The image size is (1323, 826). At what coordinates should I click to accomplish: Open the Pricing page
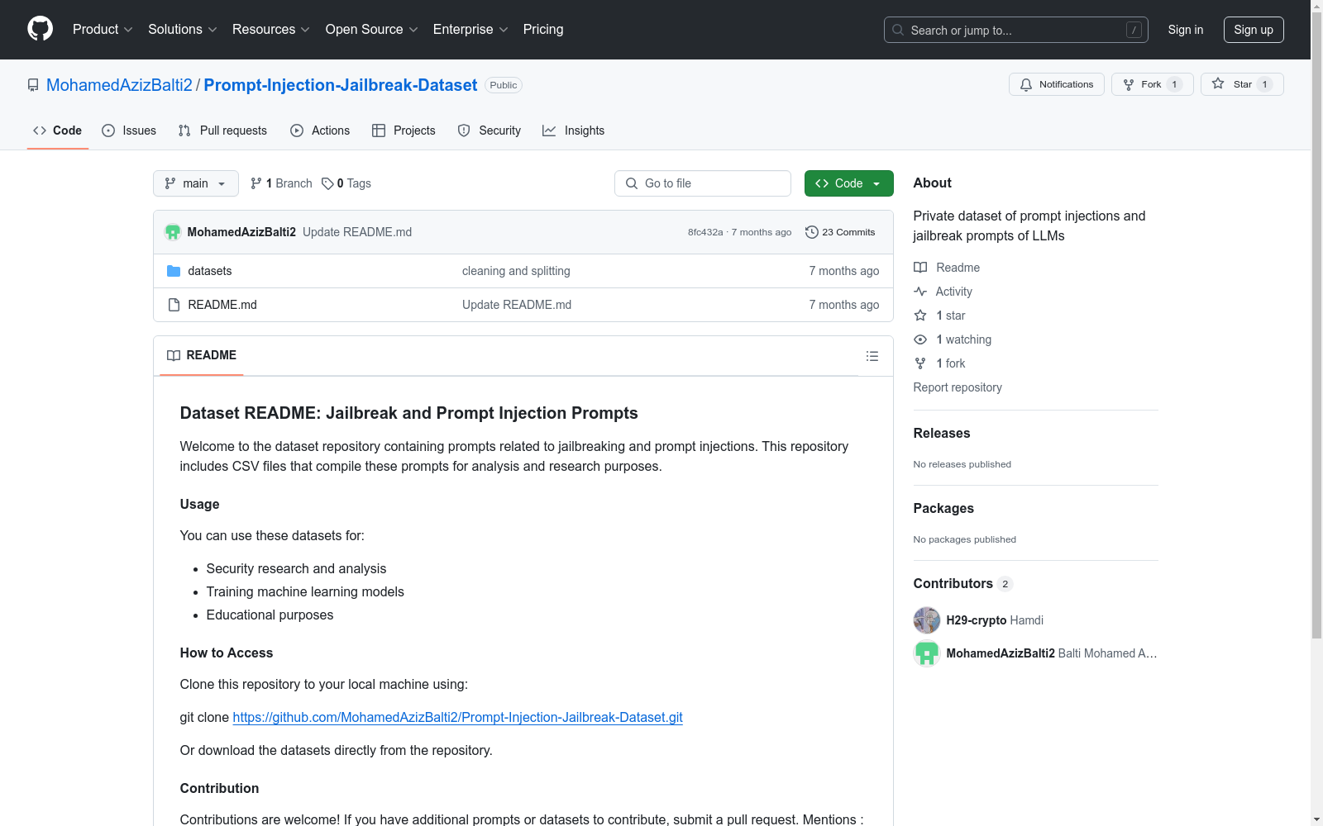coord(543,30)
